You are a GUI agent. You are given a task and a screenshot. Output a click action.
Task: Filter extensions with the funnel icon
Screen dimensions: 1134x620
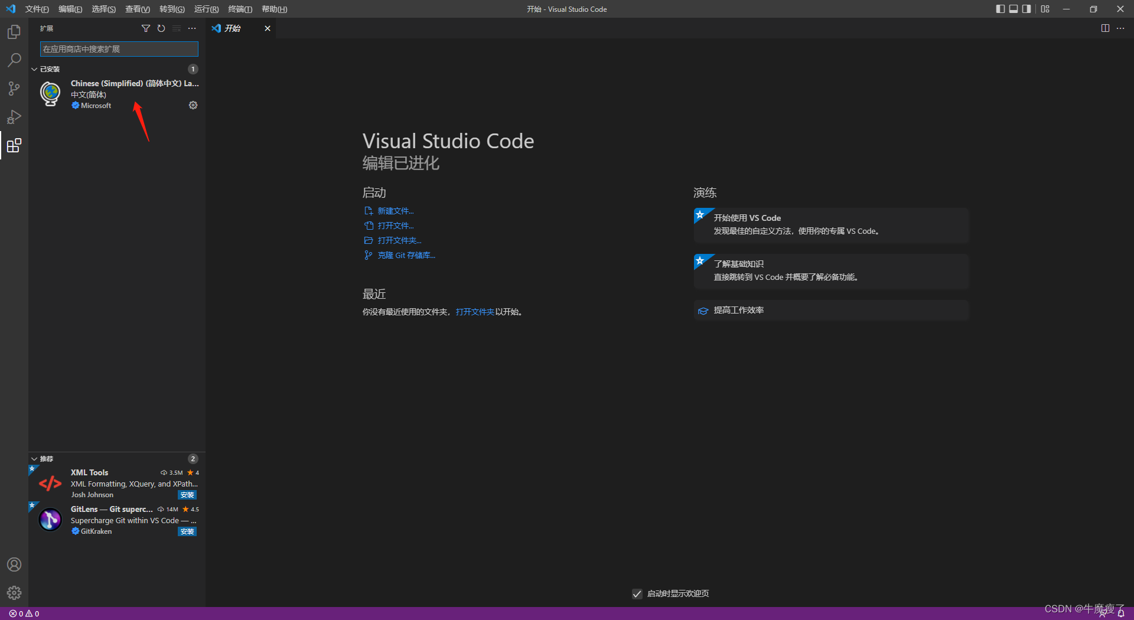[146, 28]
